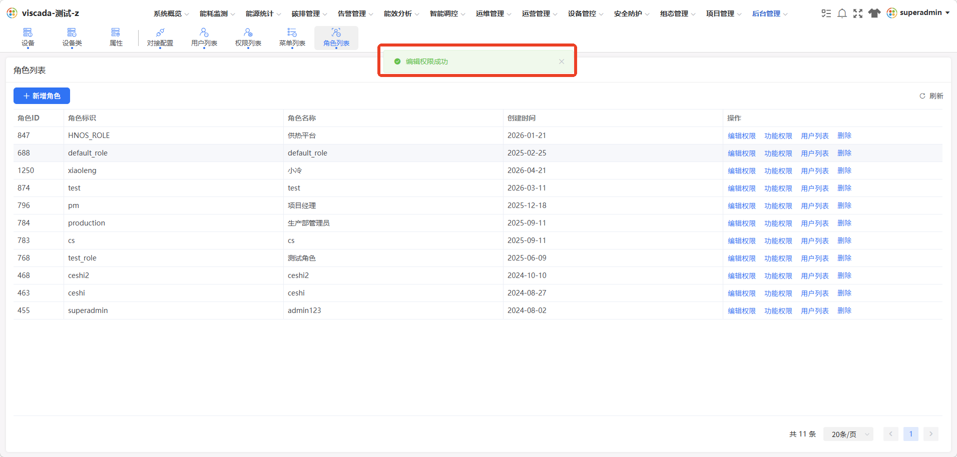Go to previous page arrow
957x457 pixels.
pyautogui.click(x=891, y=434)
